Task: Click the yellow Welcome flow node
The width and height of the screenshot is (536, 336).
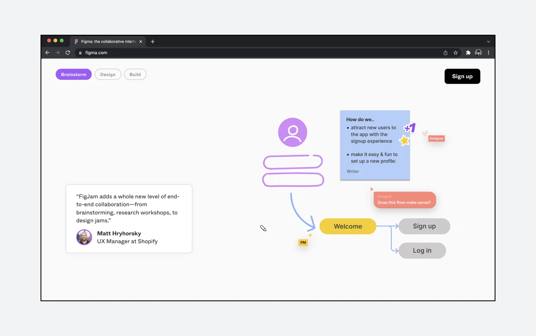Action: coord(348,226)
